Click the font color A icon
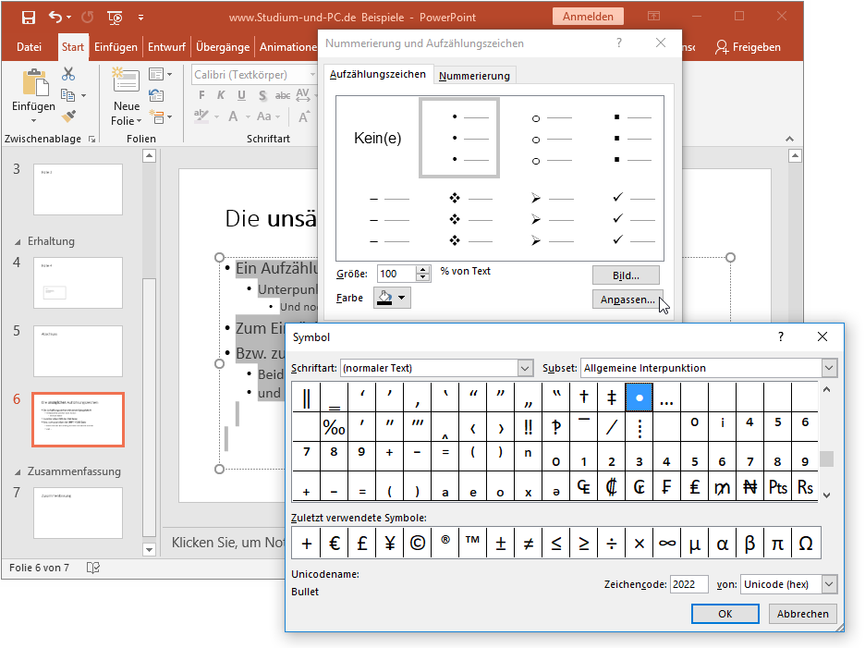 [234, 116]
